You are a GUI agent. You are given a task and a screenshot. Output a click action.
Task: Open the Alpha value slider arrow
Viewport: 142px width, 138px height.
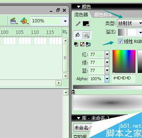(107, 79)
